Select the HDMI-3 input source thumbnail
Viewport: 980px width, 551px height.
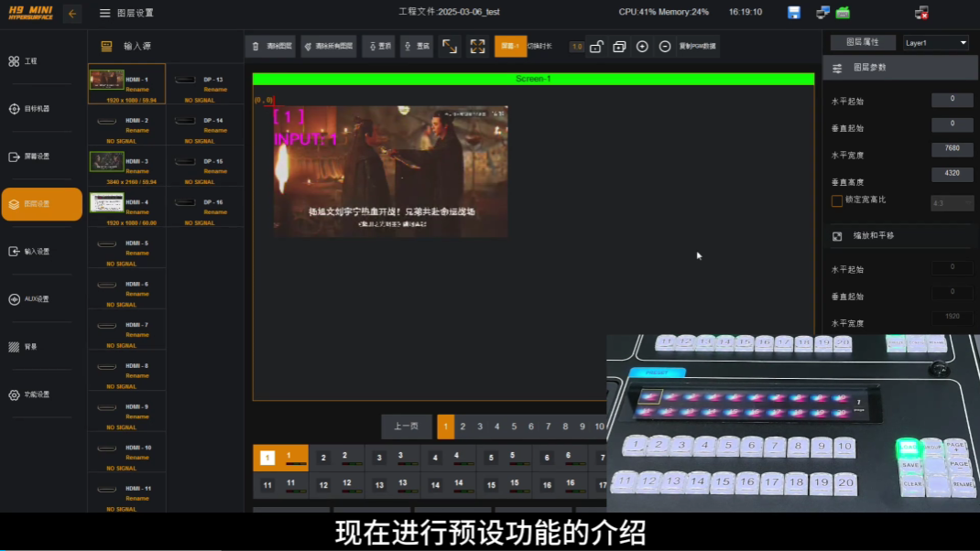pyautogui.click(x=107, y=162)
